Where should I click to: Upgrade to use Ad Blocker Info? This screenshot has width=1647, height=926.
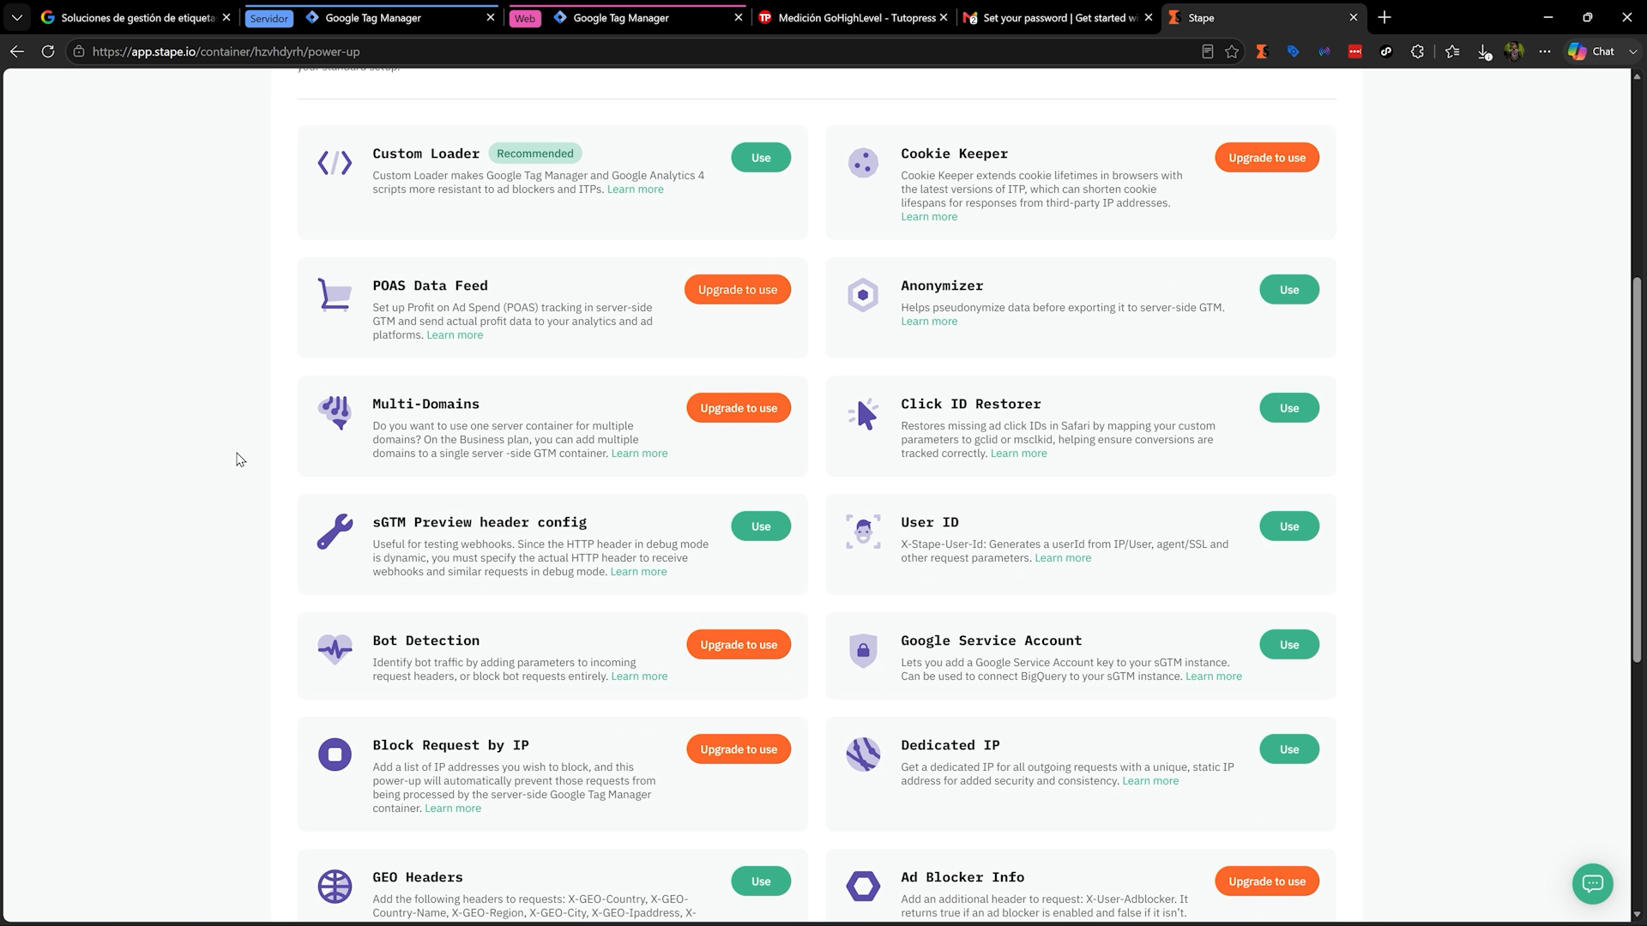click(x=1267, y=881)
